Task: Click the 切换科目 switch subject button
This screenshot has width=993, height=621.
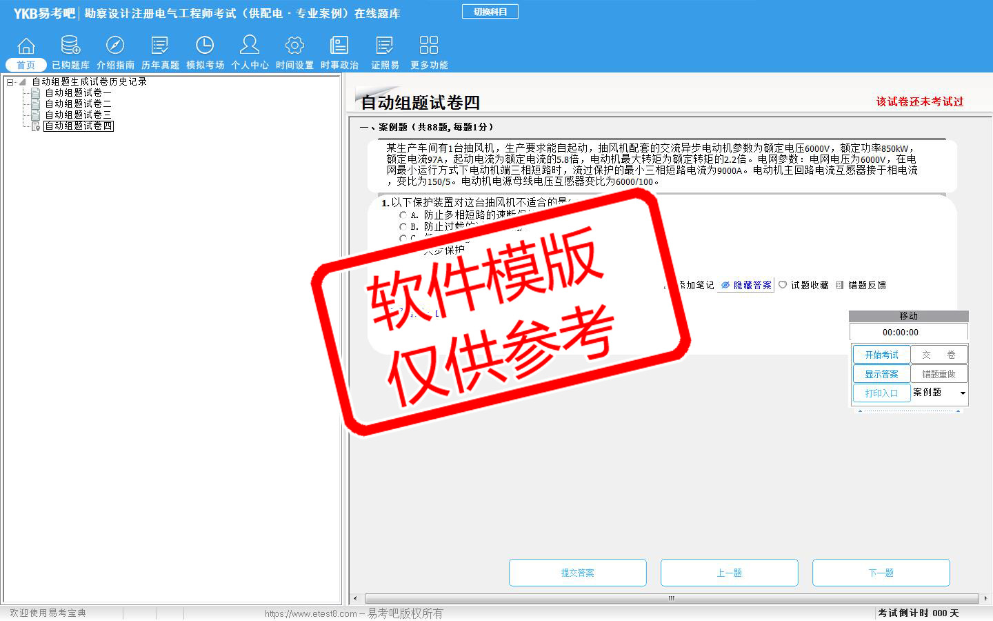Action: point(490,12)
